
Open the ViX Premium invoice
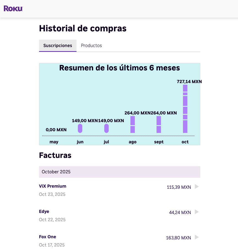(x=53, y=186)
